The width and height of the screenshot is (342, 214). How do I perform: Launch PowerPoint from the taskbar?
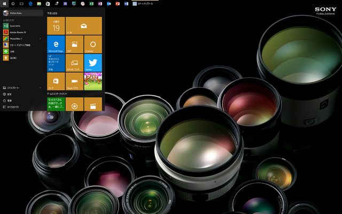click(x=118, y=4)
